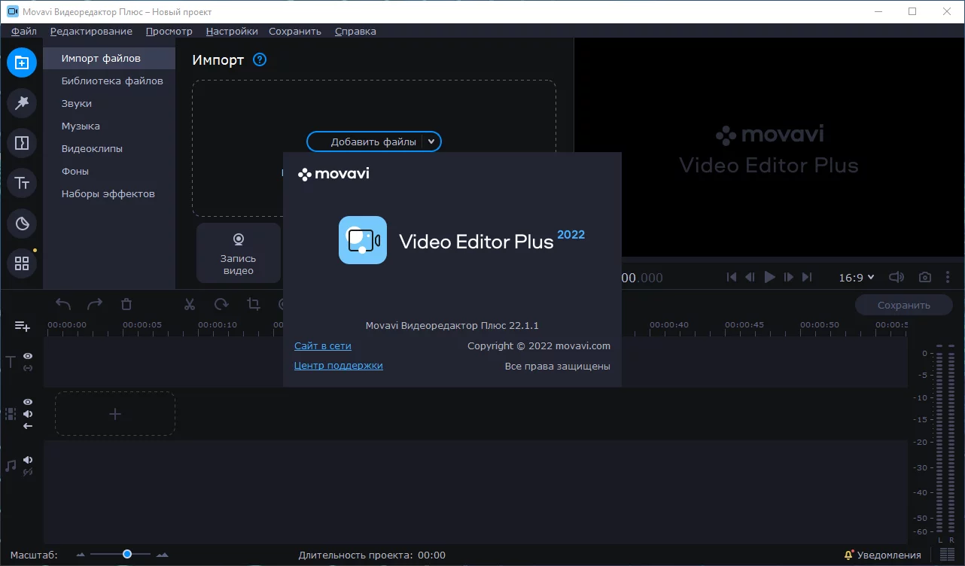Click the Undo arrow in timeline toolbar
This screenshot has width=965, height=566.
(x=63, y=304)
